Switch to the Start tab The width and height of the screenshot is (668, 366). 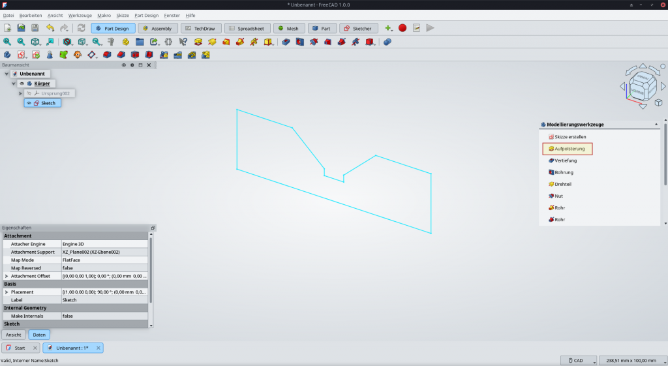[20, 348]
